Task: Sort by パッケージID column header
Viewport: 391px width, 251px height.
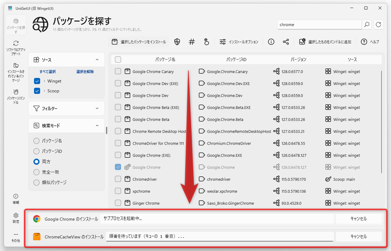Action: [236, 59]
